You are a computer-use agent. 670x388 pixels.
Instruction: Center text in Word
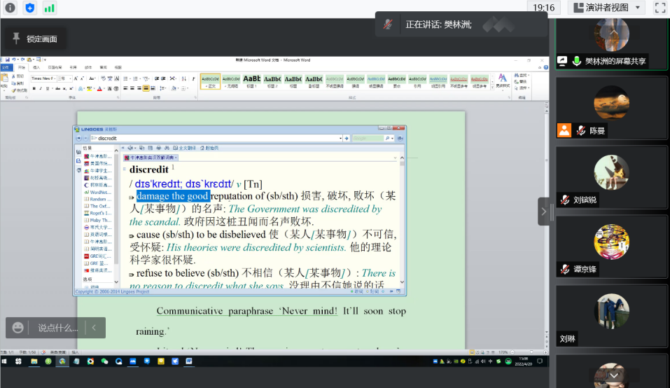(132, 88)
